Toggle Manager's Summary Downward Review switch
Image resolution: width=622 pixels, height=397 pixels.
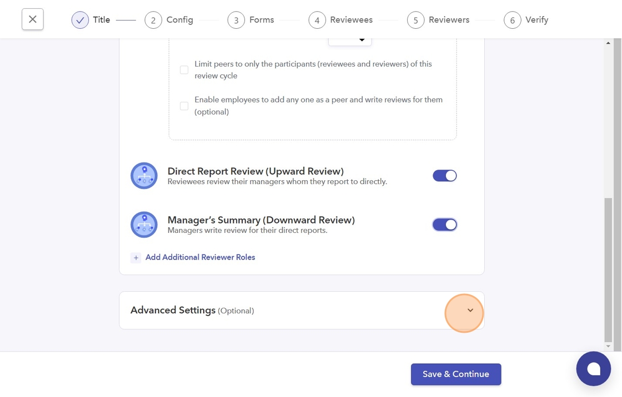(444, 225)
